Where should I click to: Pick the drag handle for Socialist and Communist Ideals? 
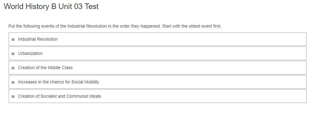click(x=13, y=96)
